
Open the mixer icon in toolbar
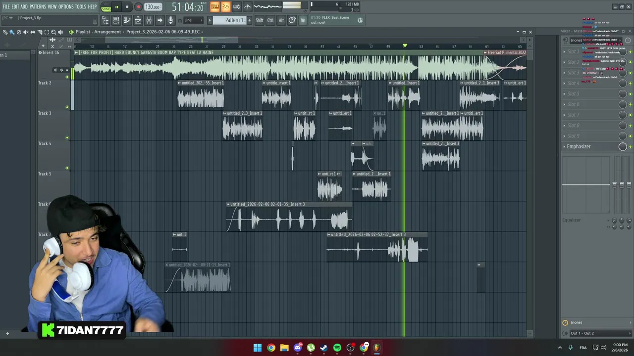coord(149,20)
